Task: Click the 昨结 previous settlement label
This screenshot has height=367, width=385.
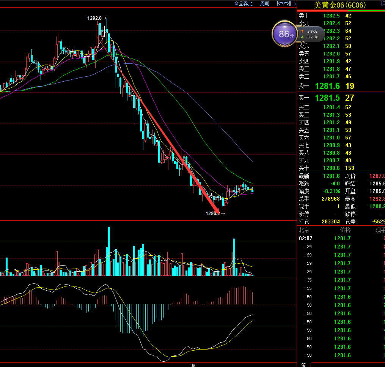Action: (x=350, y=184)
